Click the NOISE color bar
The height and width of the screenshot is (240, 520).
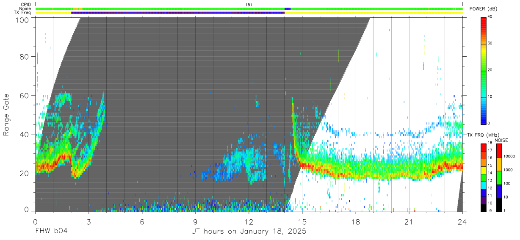499,177
